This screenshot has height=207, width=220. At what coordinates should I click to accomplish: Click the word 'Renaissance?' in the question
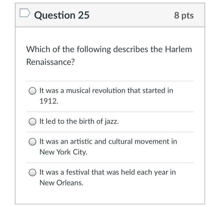(x=51, y=62)
